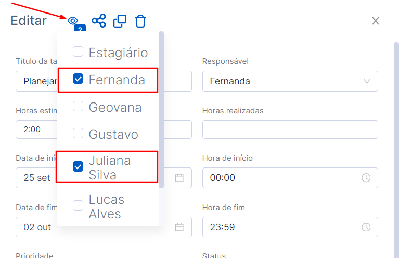Enable the Geovana checkbox
Image resolution: width=399 pixels, height=258 pixels.
click(x=78, y=107)
